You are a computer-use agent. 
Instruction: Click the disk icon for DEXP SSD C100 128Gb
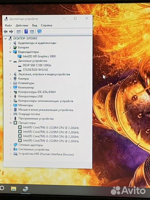pos(20,66)
